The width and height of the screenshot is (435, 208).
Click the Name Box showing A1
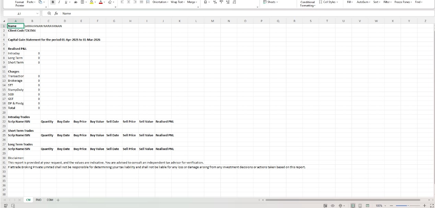21,13
